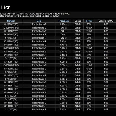Click the i9-13900KF(B0) model cell
116x116 pixels.
[11, 28]
